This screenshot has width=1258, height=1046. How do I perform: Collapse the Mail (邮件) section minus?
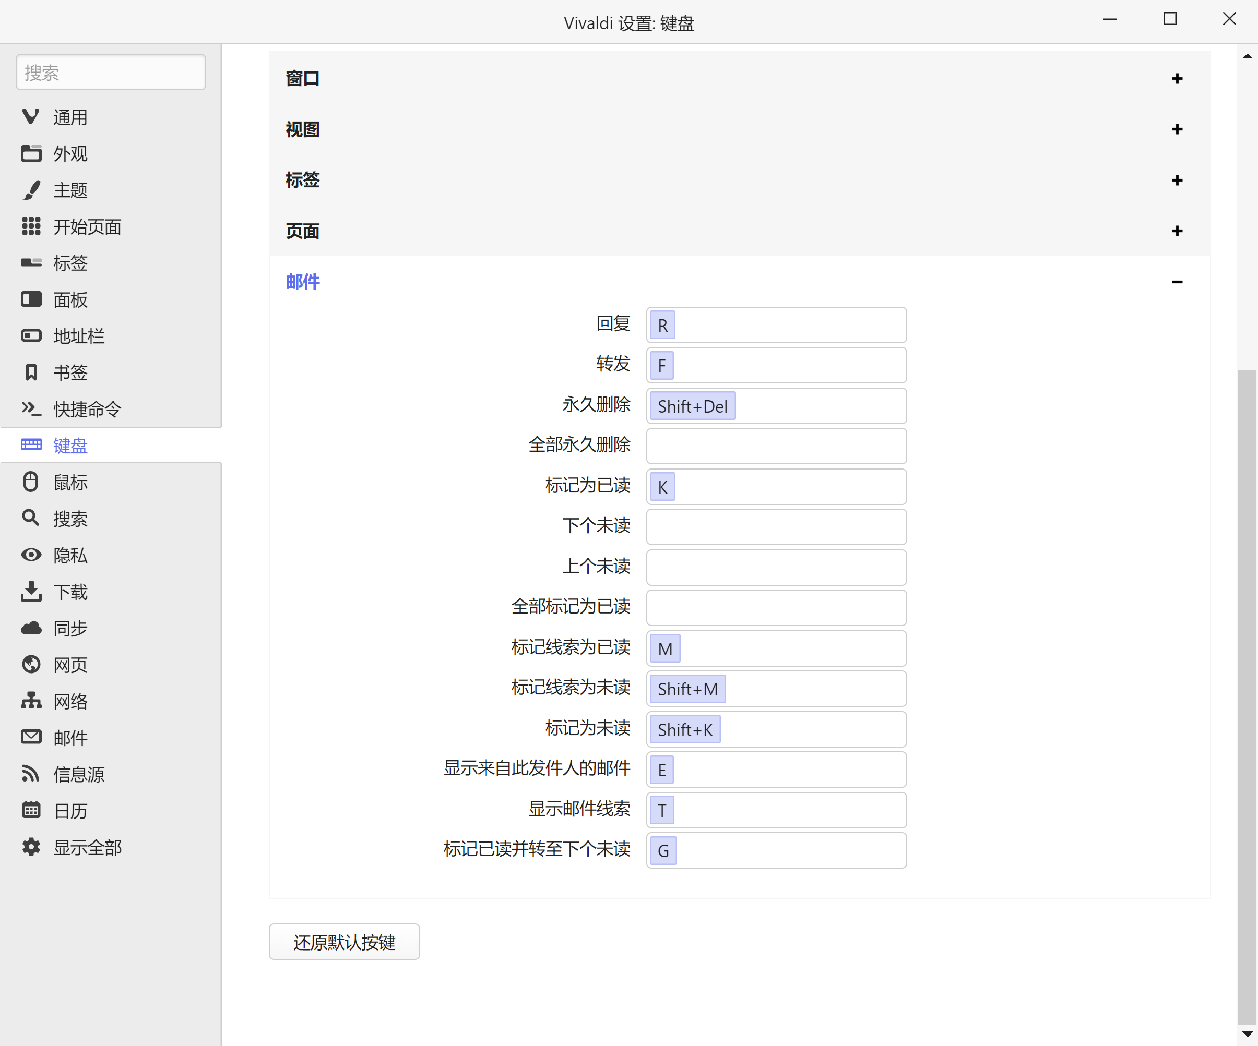pos(1177,281)
